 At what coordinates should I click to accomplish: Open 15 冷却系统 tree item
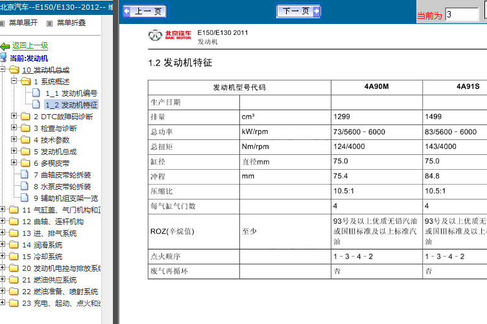click(x=42, y=257)
